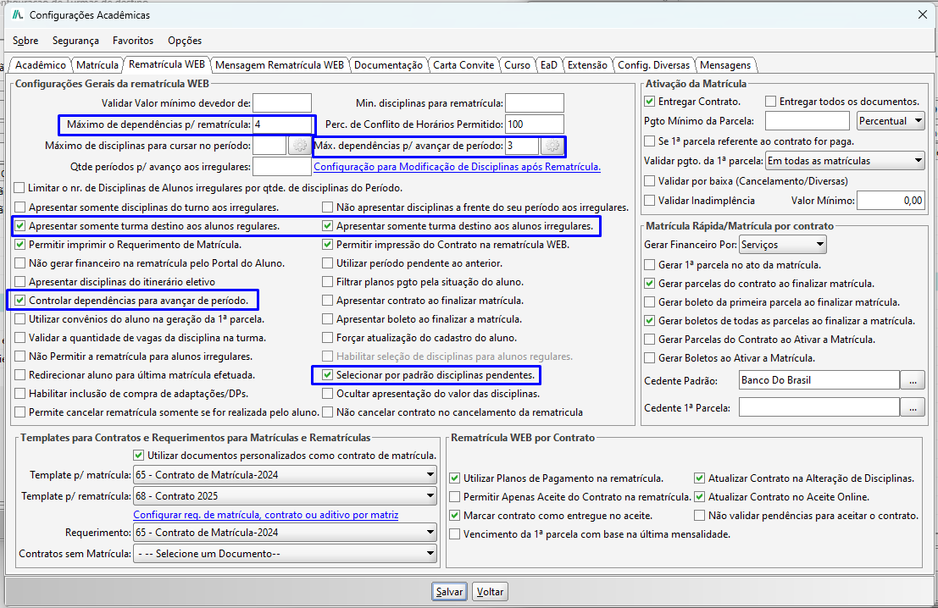Open the browse button for Cedente 1ª Parcela

point(913,407)
